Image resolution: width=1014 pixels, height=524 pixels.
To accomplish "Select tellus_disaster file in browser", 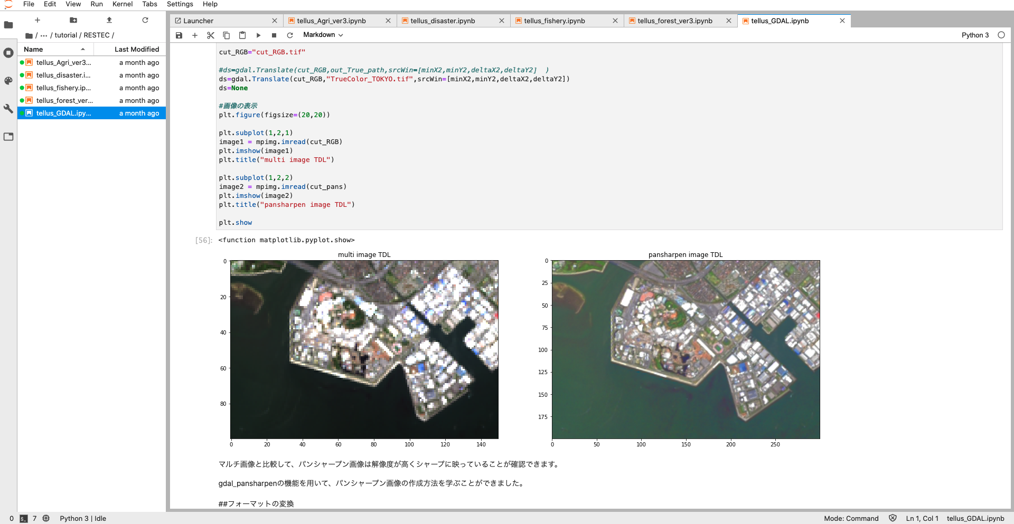I will point(92,75).
